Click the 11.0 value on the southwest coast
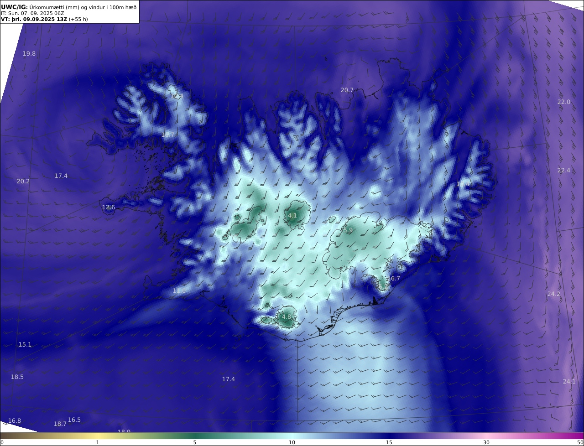Screen dimensions: 584x446 pos(179,291)
